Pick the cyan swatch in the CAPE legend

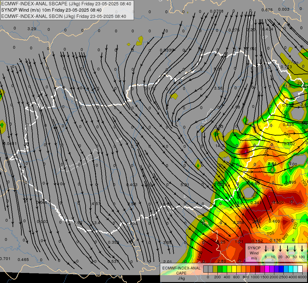tap(290, 269)
